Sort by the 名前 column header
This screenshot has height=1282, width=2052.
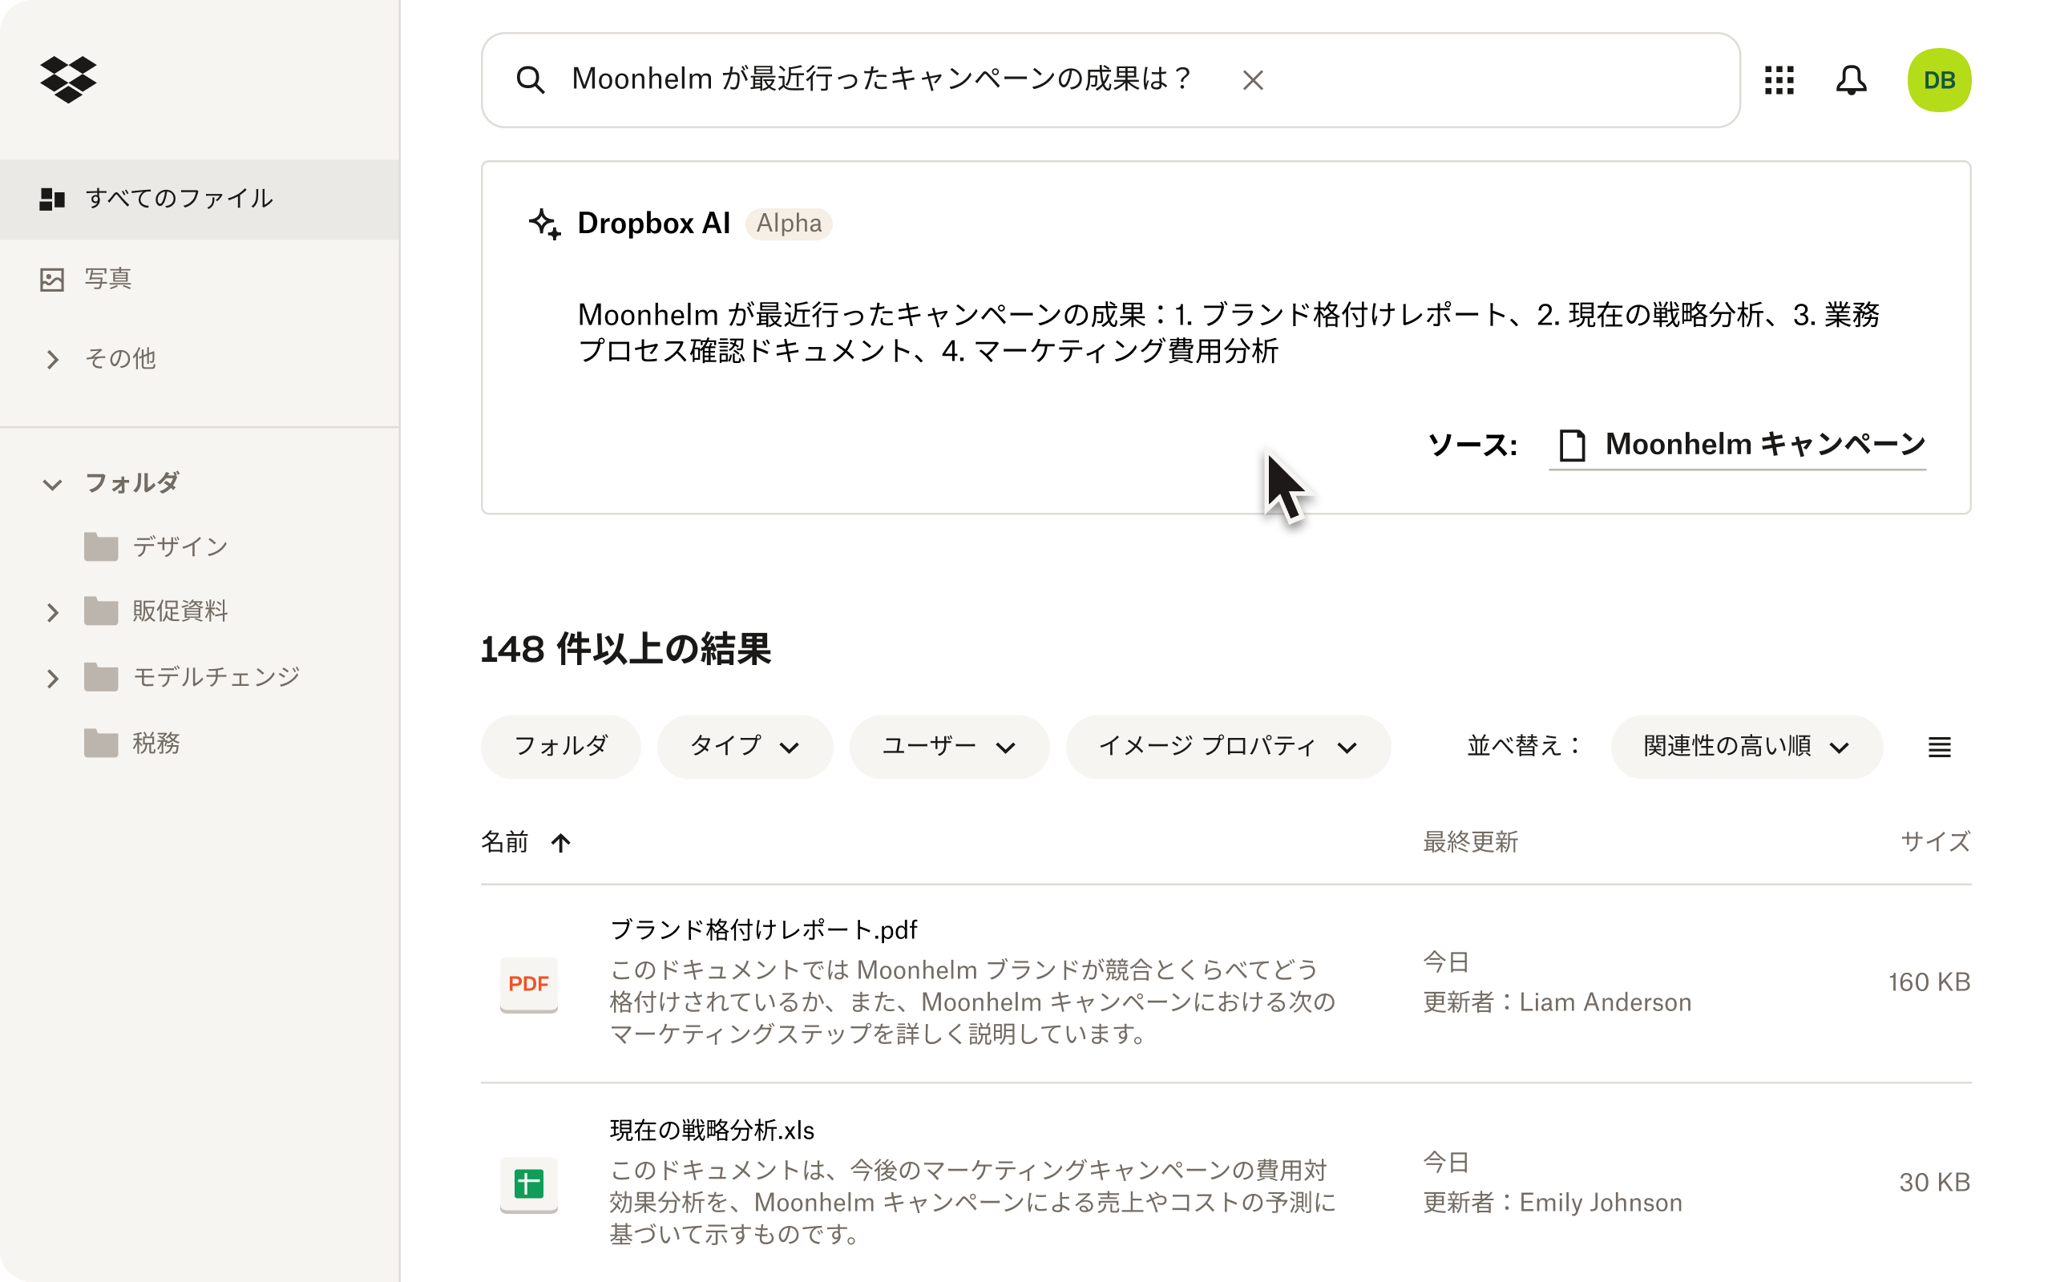(x=504, y=842)
